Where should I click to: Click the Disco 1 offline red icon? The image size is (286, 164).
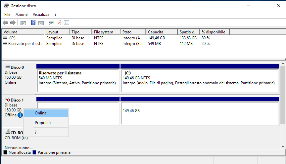tap(8, 100)
